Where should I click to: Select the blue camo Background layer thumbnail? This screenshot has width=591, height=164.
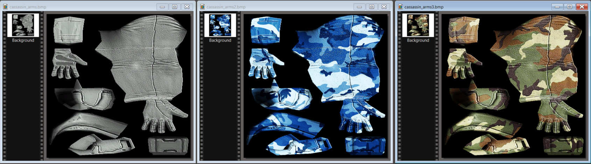coord(220,25)
